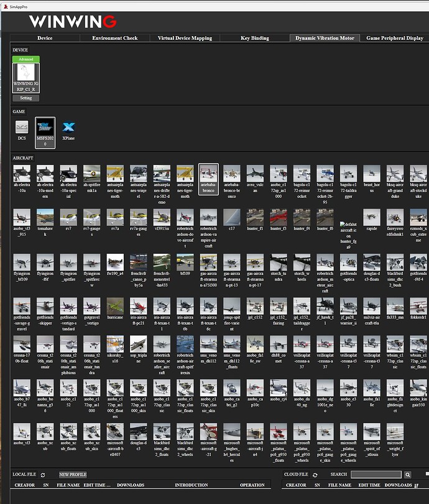Focus the cloud file search field
The image size is (429, 504).
point(376,475)
